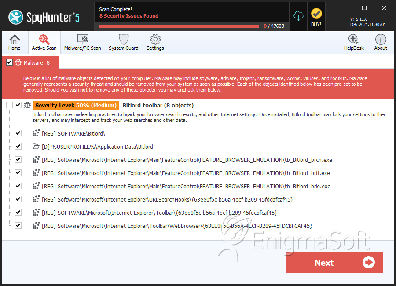Uncheck the Malware: 8 checkbox
The height and width of the screenshot is (286, 396).
pyautogui.click(x=9, y=62)
